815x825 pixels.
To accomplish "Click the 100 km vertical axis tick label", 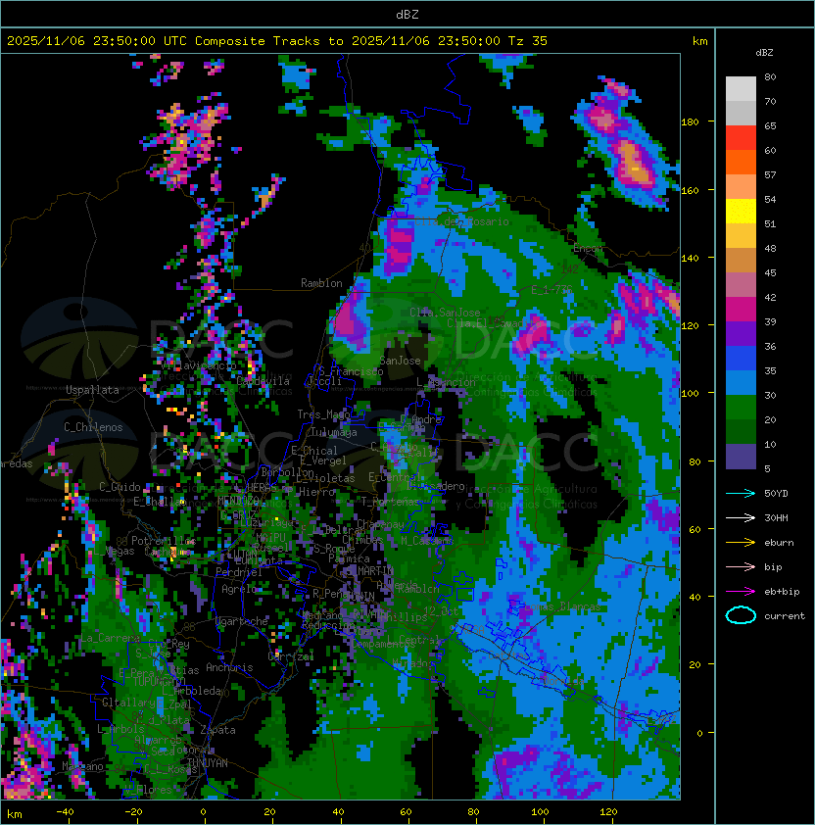I will [690, 394].
